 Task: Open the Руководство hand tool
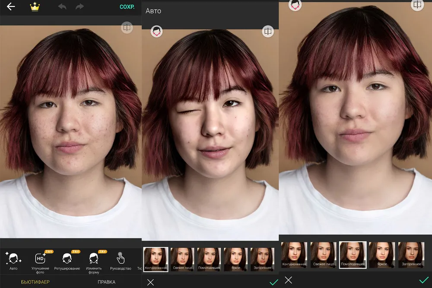pyautogui.click(x=121, y=261)
